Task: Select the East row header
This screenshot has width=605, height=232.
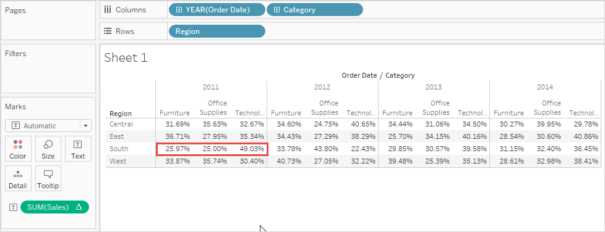Action: pyautogui.click(x=116, y=136)
